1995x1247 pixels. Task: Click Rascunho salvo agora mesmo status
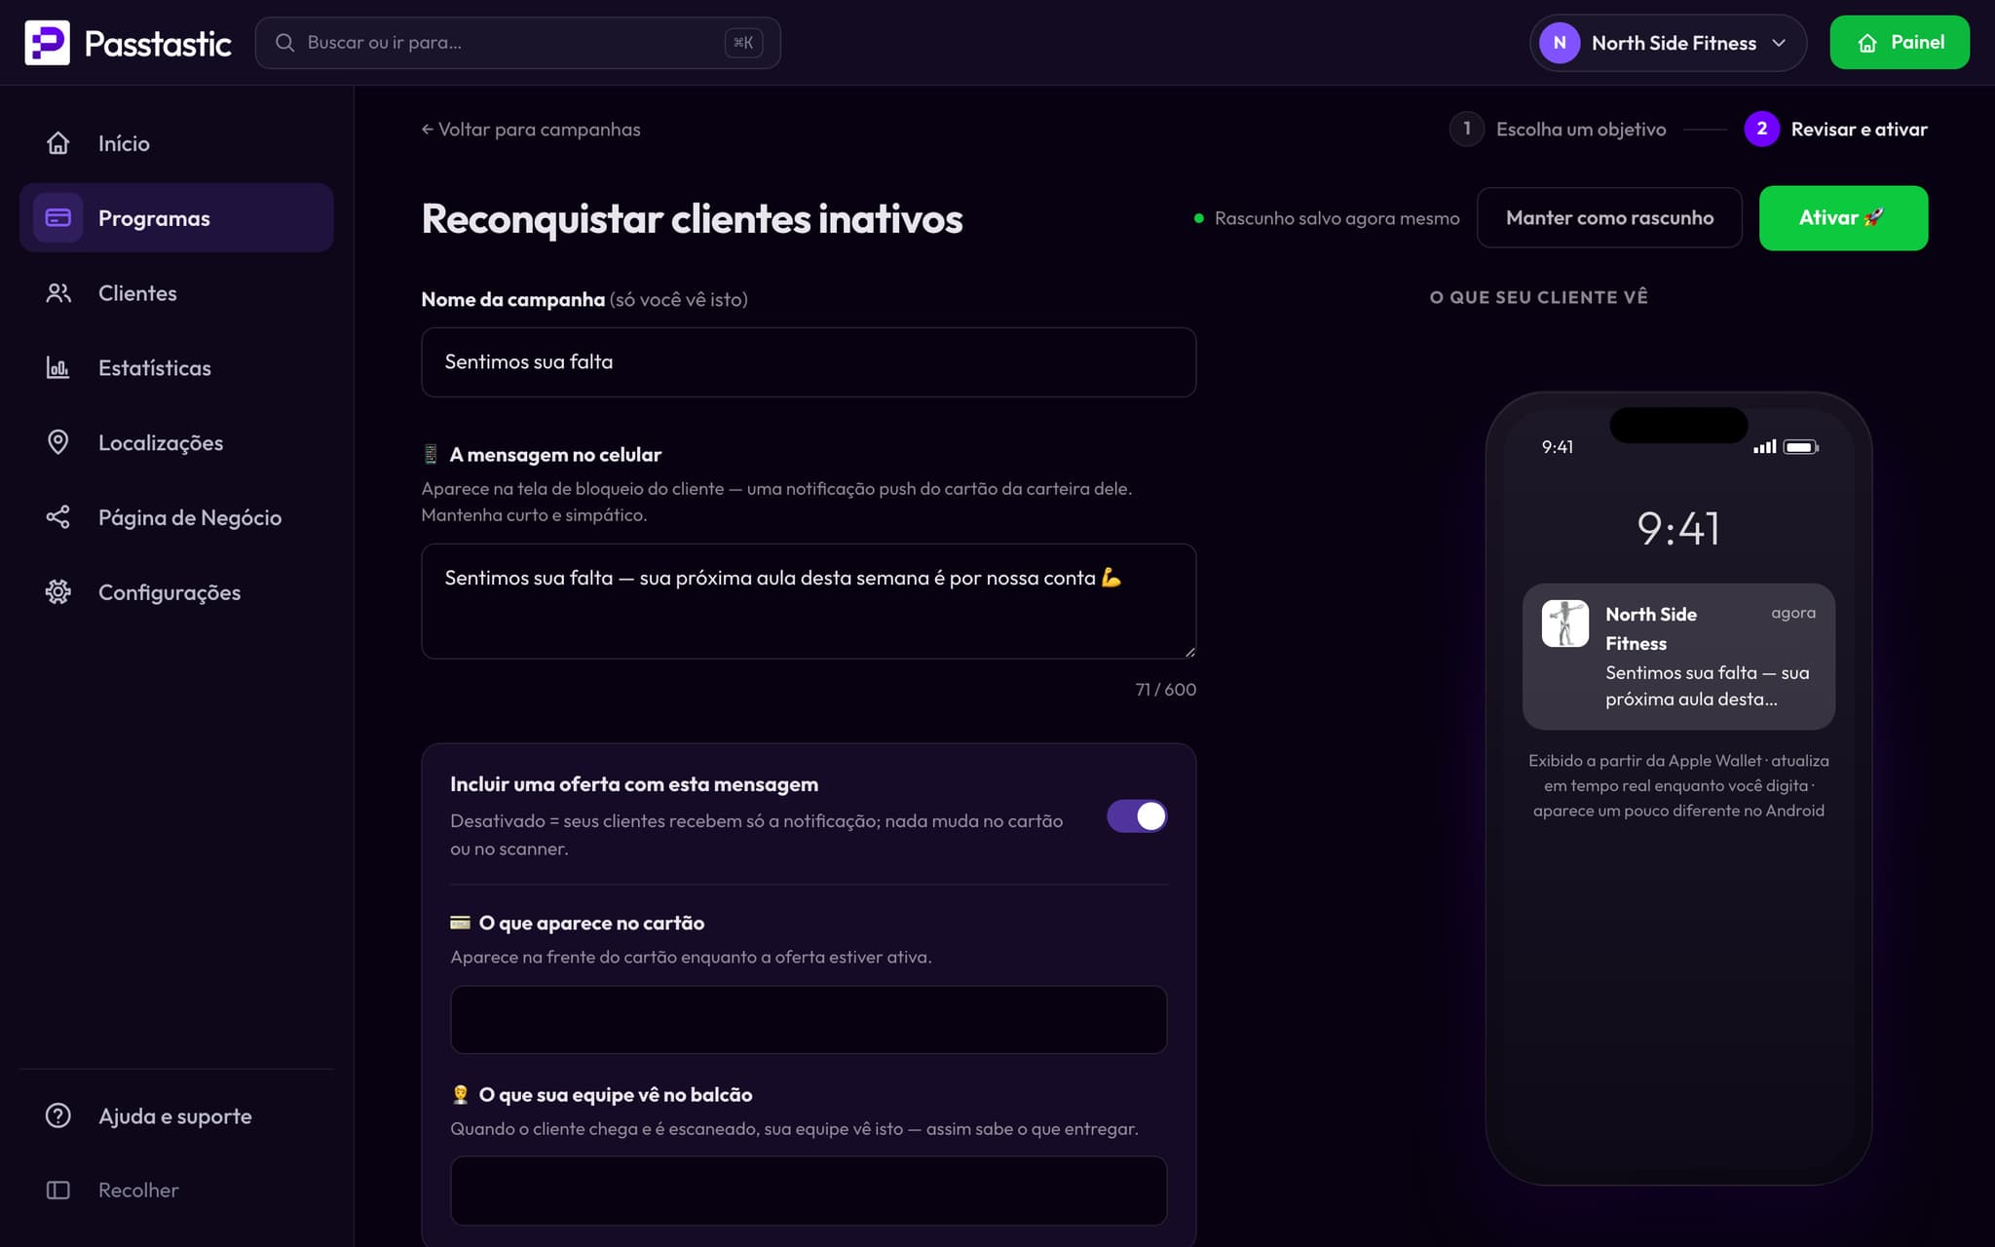(1327, 218)
